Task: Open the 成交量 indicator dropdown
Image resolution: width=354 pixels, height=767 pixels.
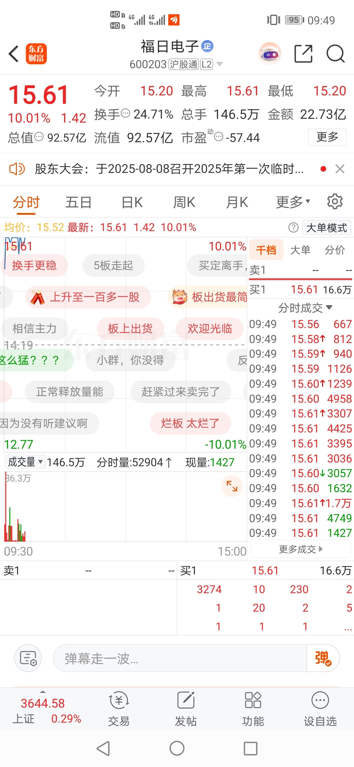Action: (x=25, y=462)
